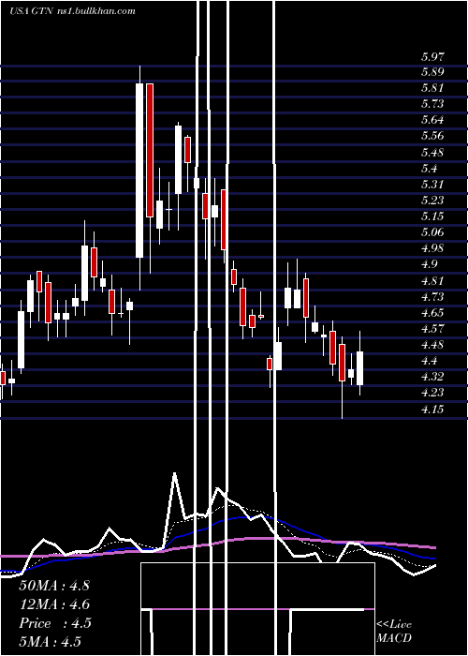468x656 pixels.
Task: Click the USA GTN ns1.bullkhan.com chart title
Action: [x=72, y=11]
